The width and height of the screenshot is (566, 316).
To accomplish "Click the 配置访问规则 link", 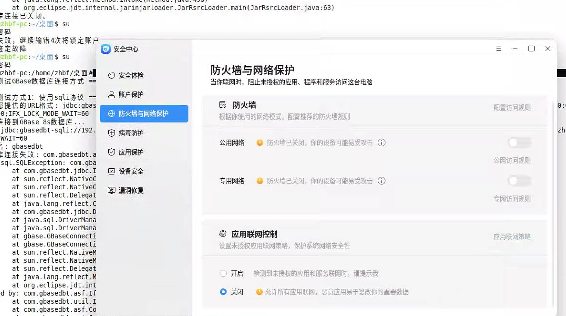I will 512,108.
